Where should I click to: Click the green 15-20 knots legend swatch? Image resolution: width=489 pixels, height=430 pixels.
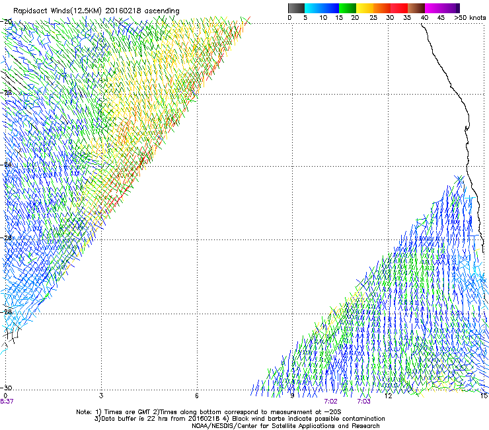[348, 8]
